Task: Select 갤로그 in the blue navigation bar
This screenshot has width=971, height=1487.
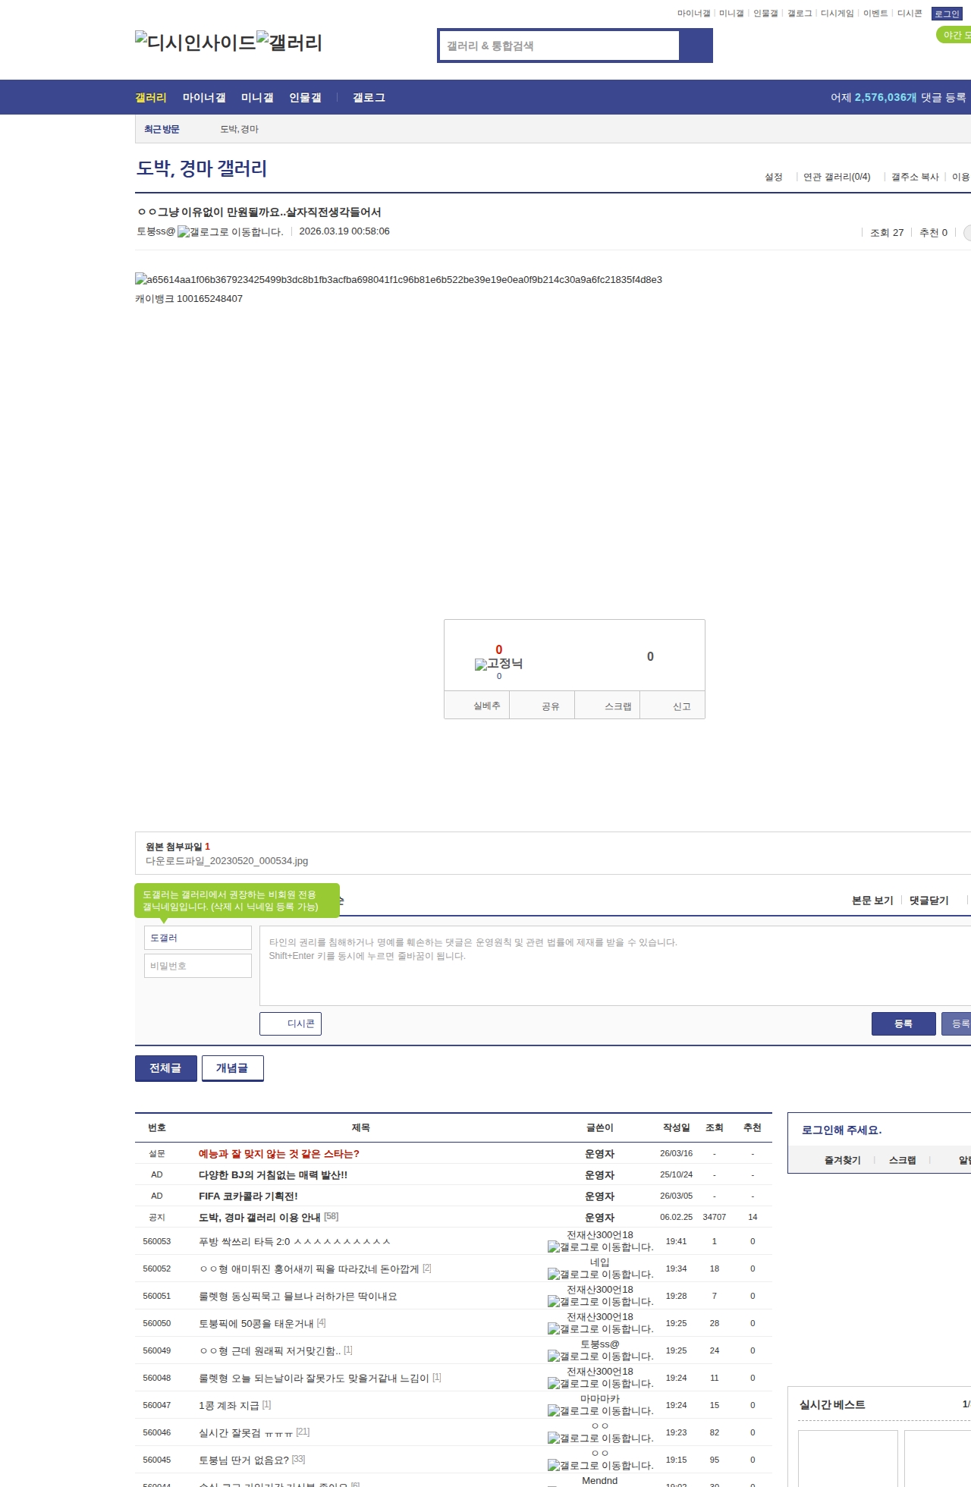Action: click(x=369, y=98)
